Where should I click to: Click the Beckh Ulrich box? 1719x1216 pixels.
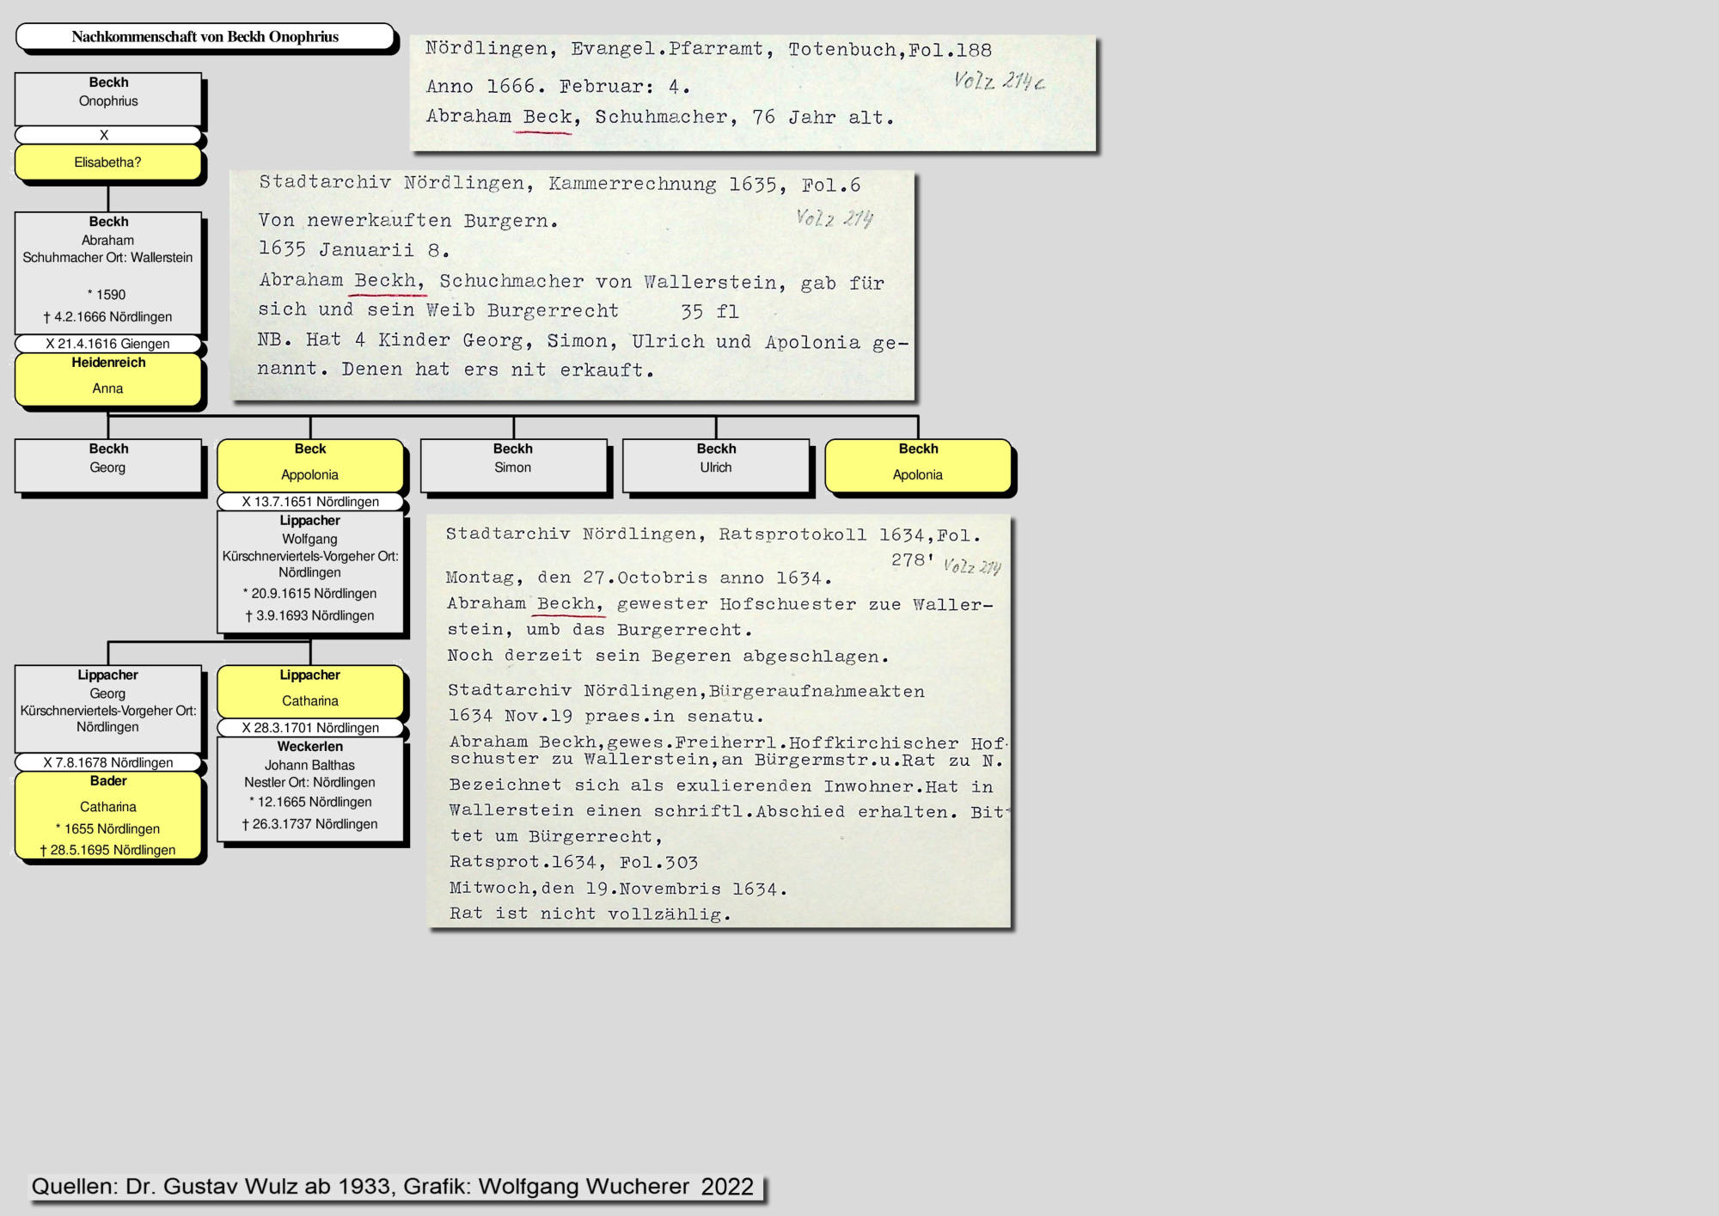715,465
